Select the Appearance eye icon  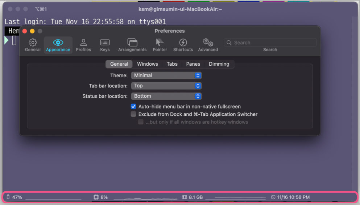tap(58, 42)
